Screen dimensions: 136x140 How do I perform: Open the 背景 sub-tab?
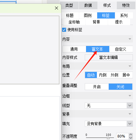tap(97, 22)
